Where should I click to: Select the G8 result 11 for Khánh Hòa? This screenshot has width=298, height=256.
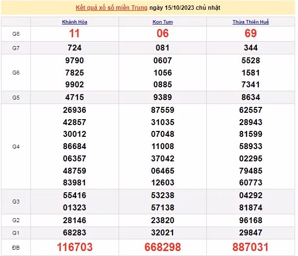(x=74, y=33)
